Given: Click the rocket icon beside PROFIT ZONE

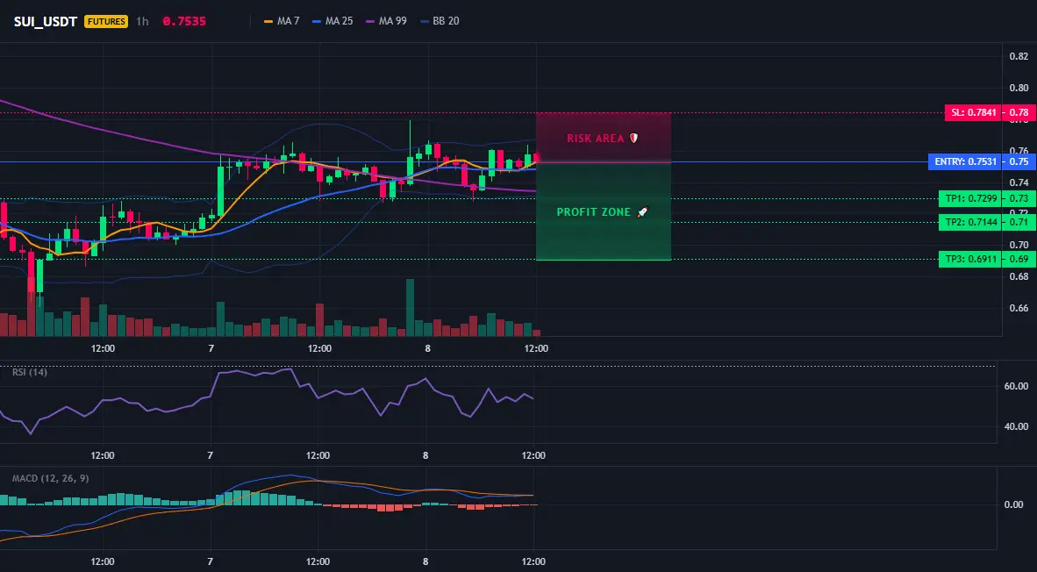Looking at the screenshot, I should [642, 212].
